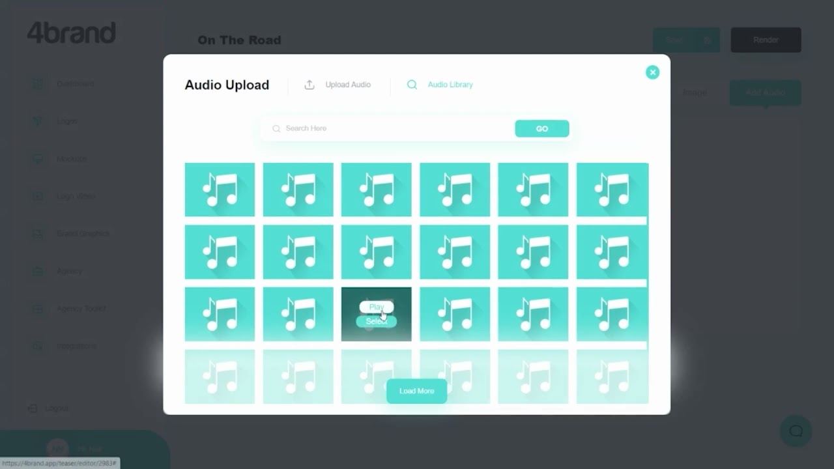This screenshot has height=469, width=834.
Task: Click the GO search button
Action: tap(542, 128)
